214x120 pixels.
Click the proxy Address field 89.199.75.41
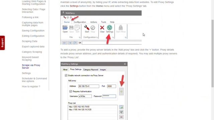point(89,86)
